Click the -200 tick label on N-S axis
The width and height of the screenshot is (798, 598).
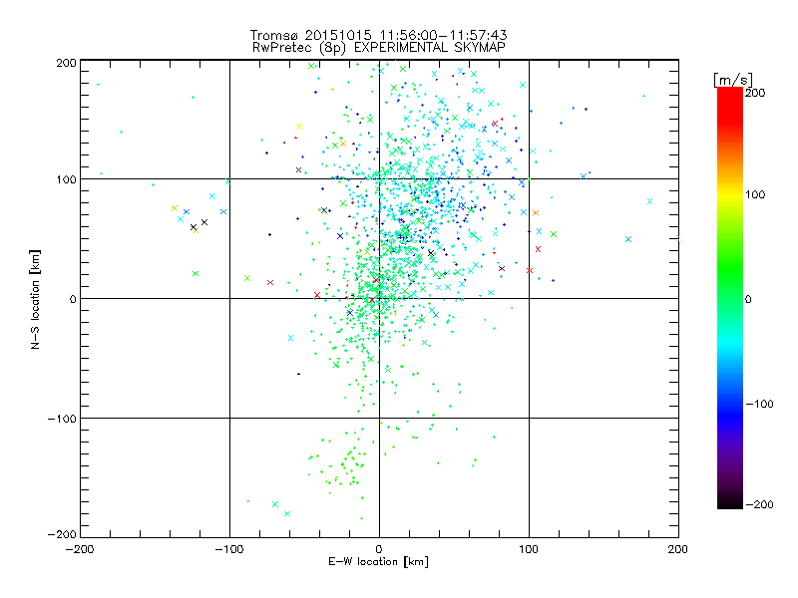point(62,534)
